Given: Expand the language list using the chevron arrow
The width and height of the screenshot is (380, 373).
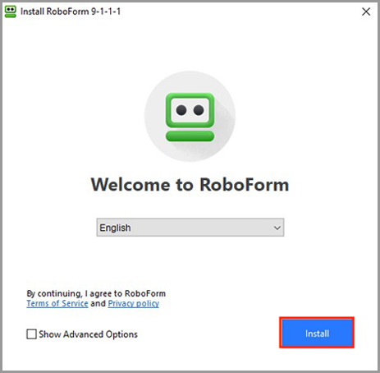Looking at the screenshot, I should point(277,228).
